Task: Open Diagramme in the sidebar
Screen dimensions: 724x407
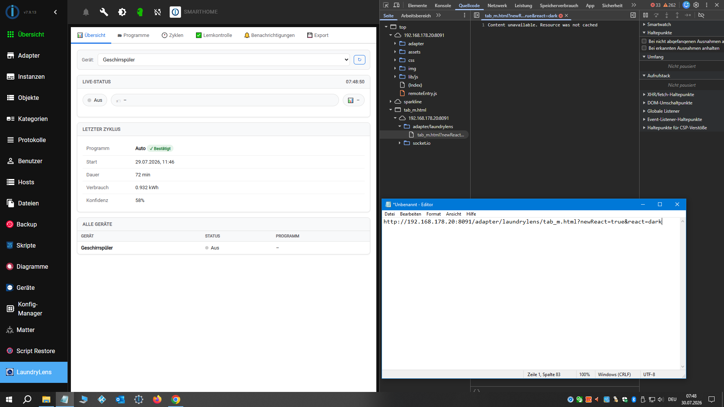Action: [x=34, y=266]
